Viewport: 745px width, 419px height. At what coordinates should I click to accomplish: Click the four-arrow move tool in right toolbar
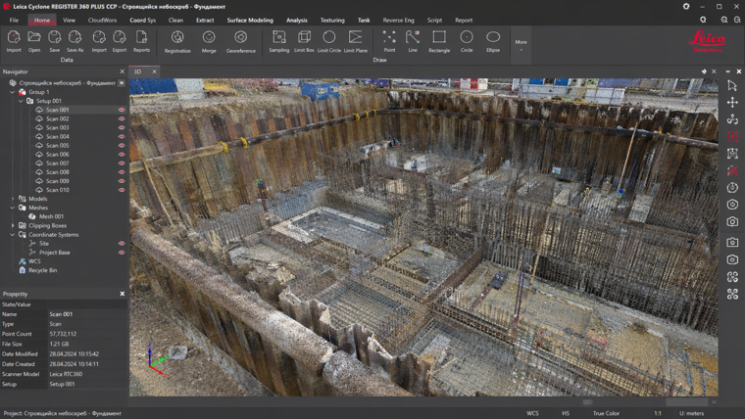(x=732, y=103)
